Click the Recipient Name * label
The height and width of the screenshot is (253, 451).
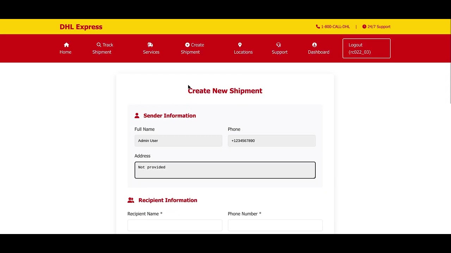[x=145, y=214]
